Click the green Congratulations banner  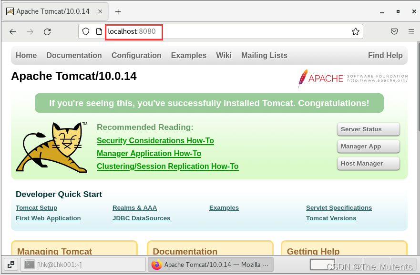209,103
